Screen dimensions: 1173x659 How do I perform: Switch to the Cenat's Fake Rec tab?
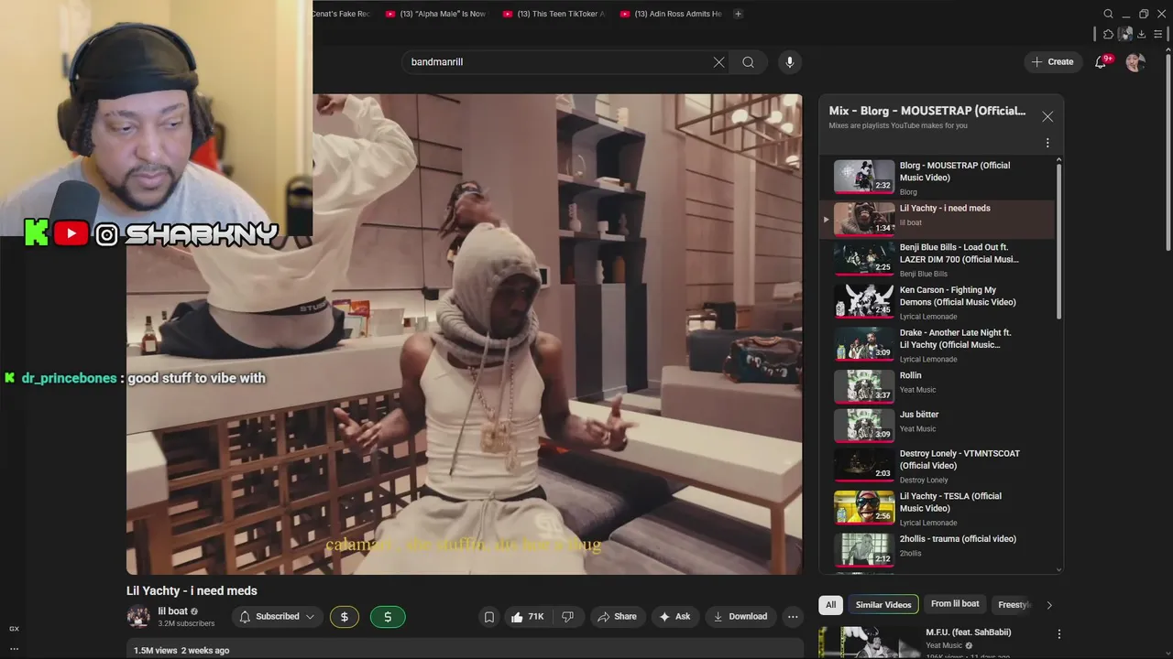tap(343, 14)
